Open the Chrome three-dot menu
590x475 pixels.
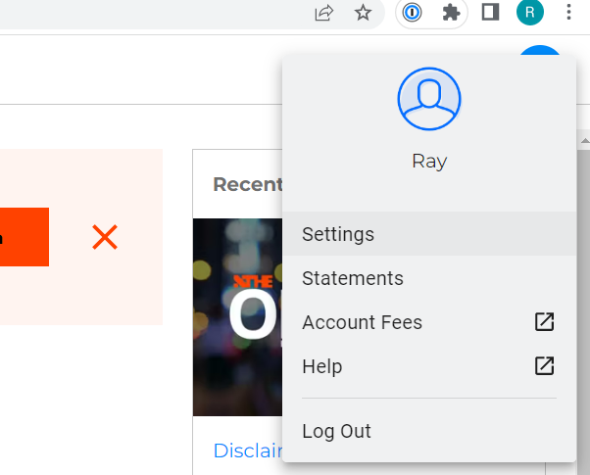pyautogui.click(x=568, y=12)
